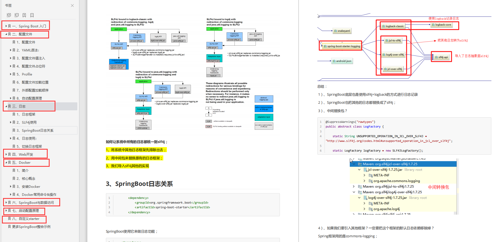Click '总结:' text on right page
The width and height of the screenshot is (500, 242).
point(322,87)
